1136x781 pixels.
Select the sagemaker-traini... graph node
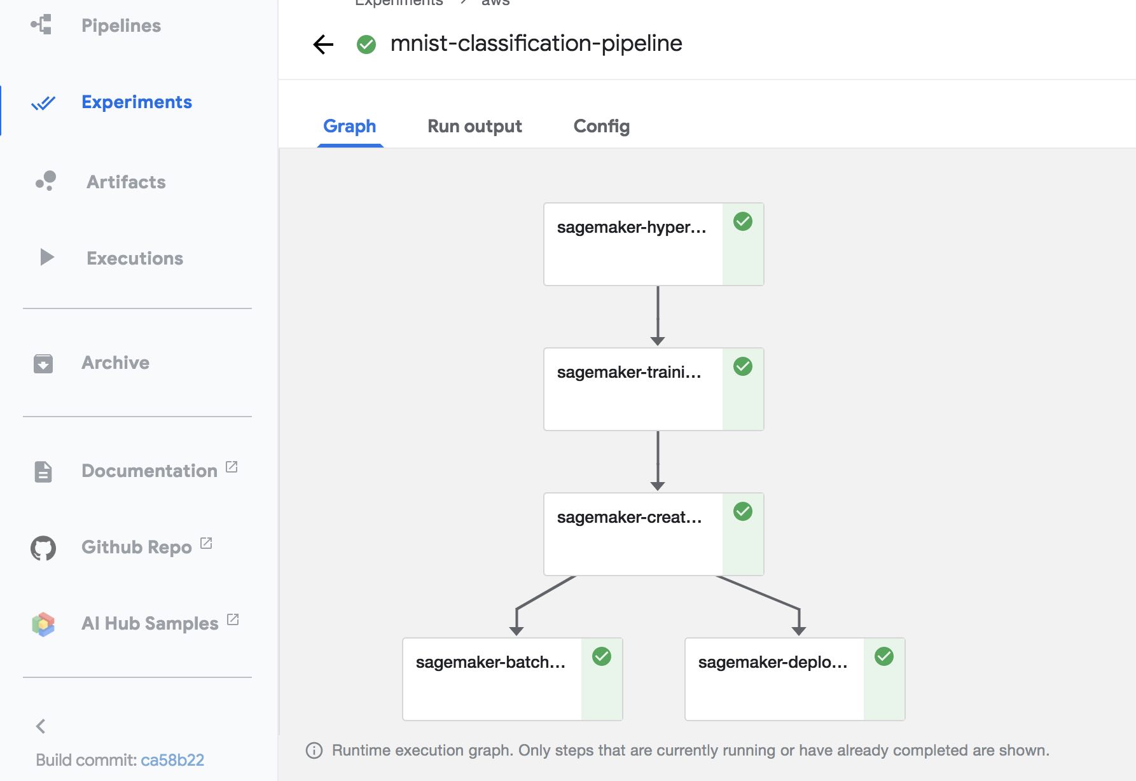point(654,389)
